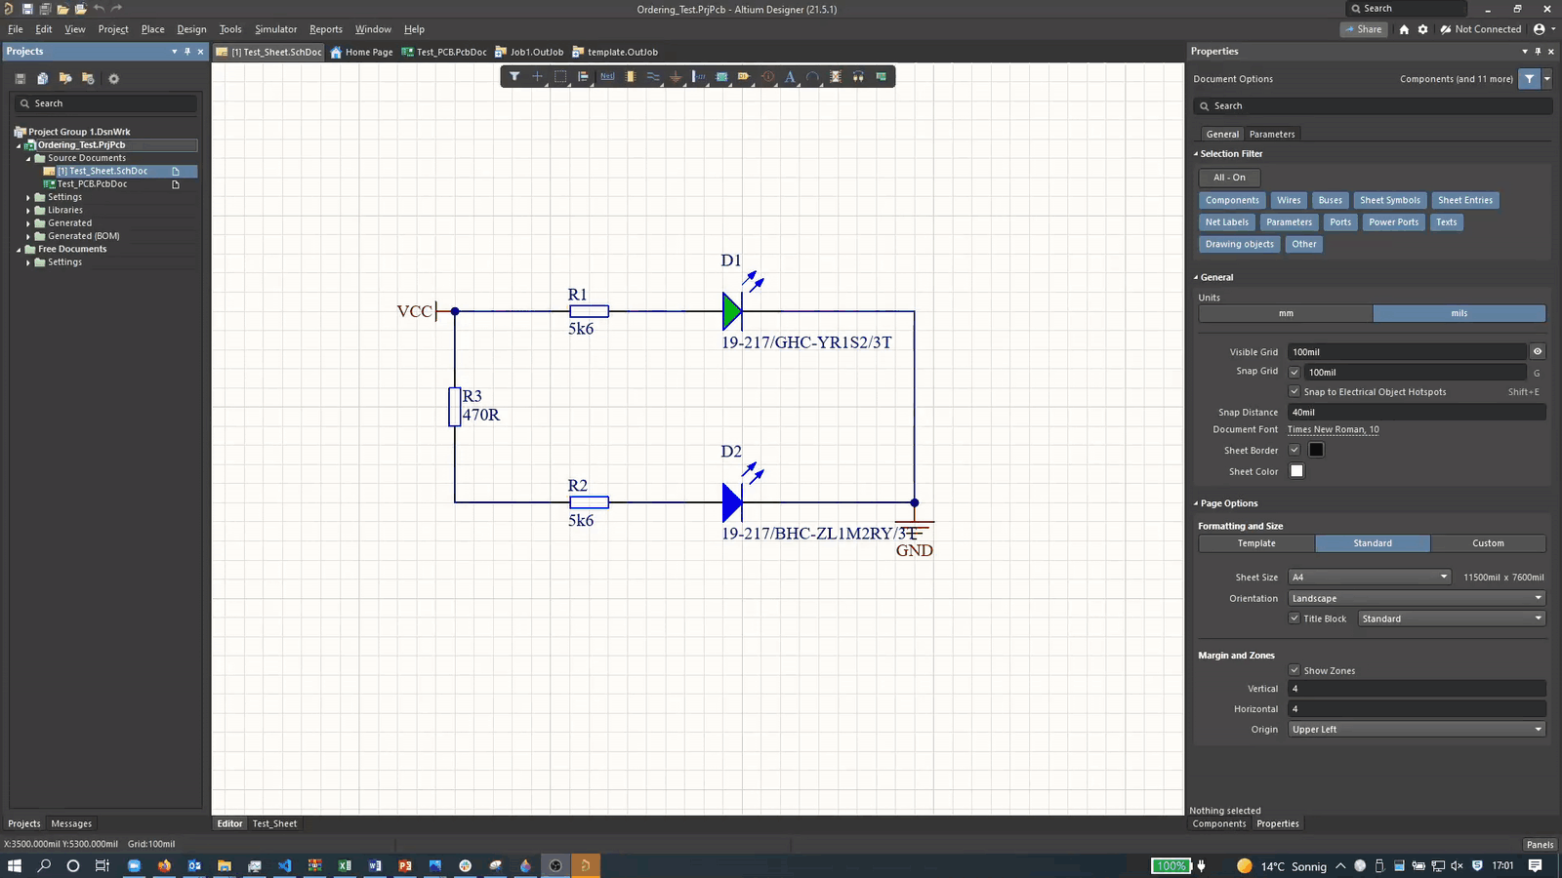Click the GND power port tool icon
The height and width of the screenshot is (878, 1562).
click(676, 76)
